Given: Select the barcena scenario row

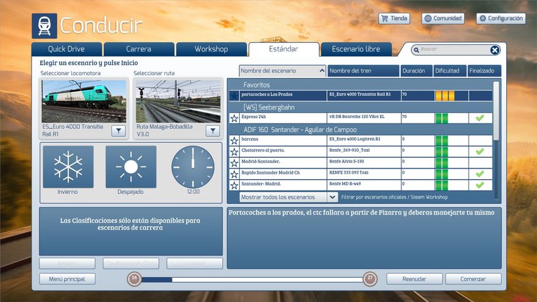Looking at the screenshot, I should (360, 140).
